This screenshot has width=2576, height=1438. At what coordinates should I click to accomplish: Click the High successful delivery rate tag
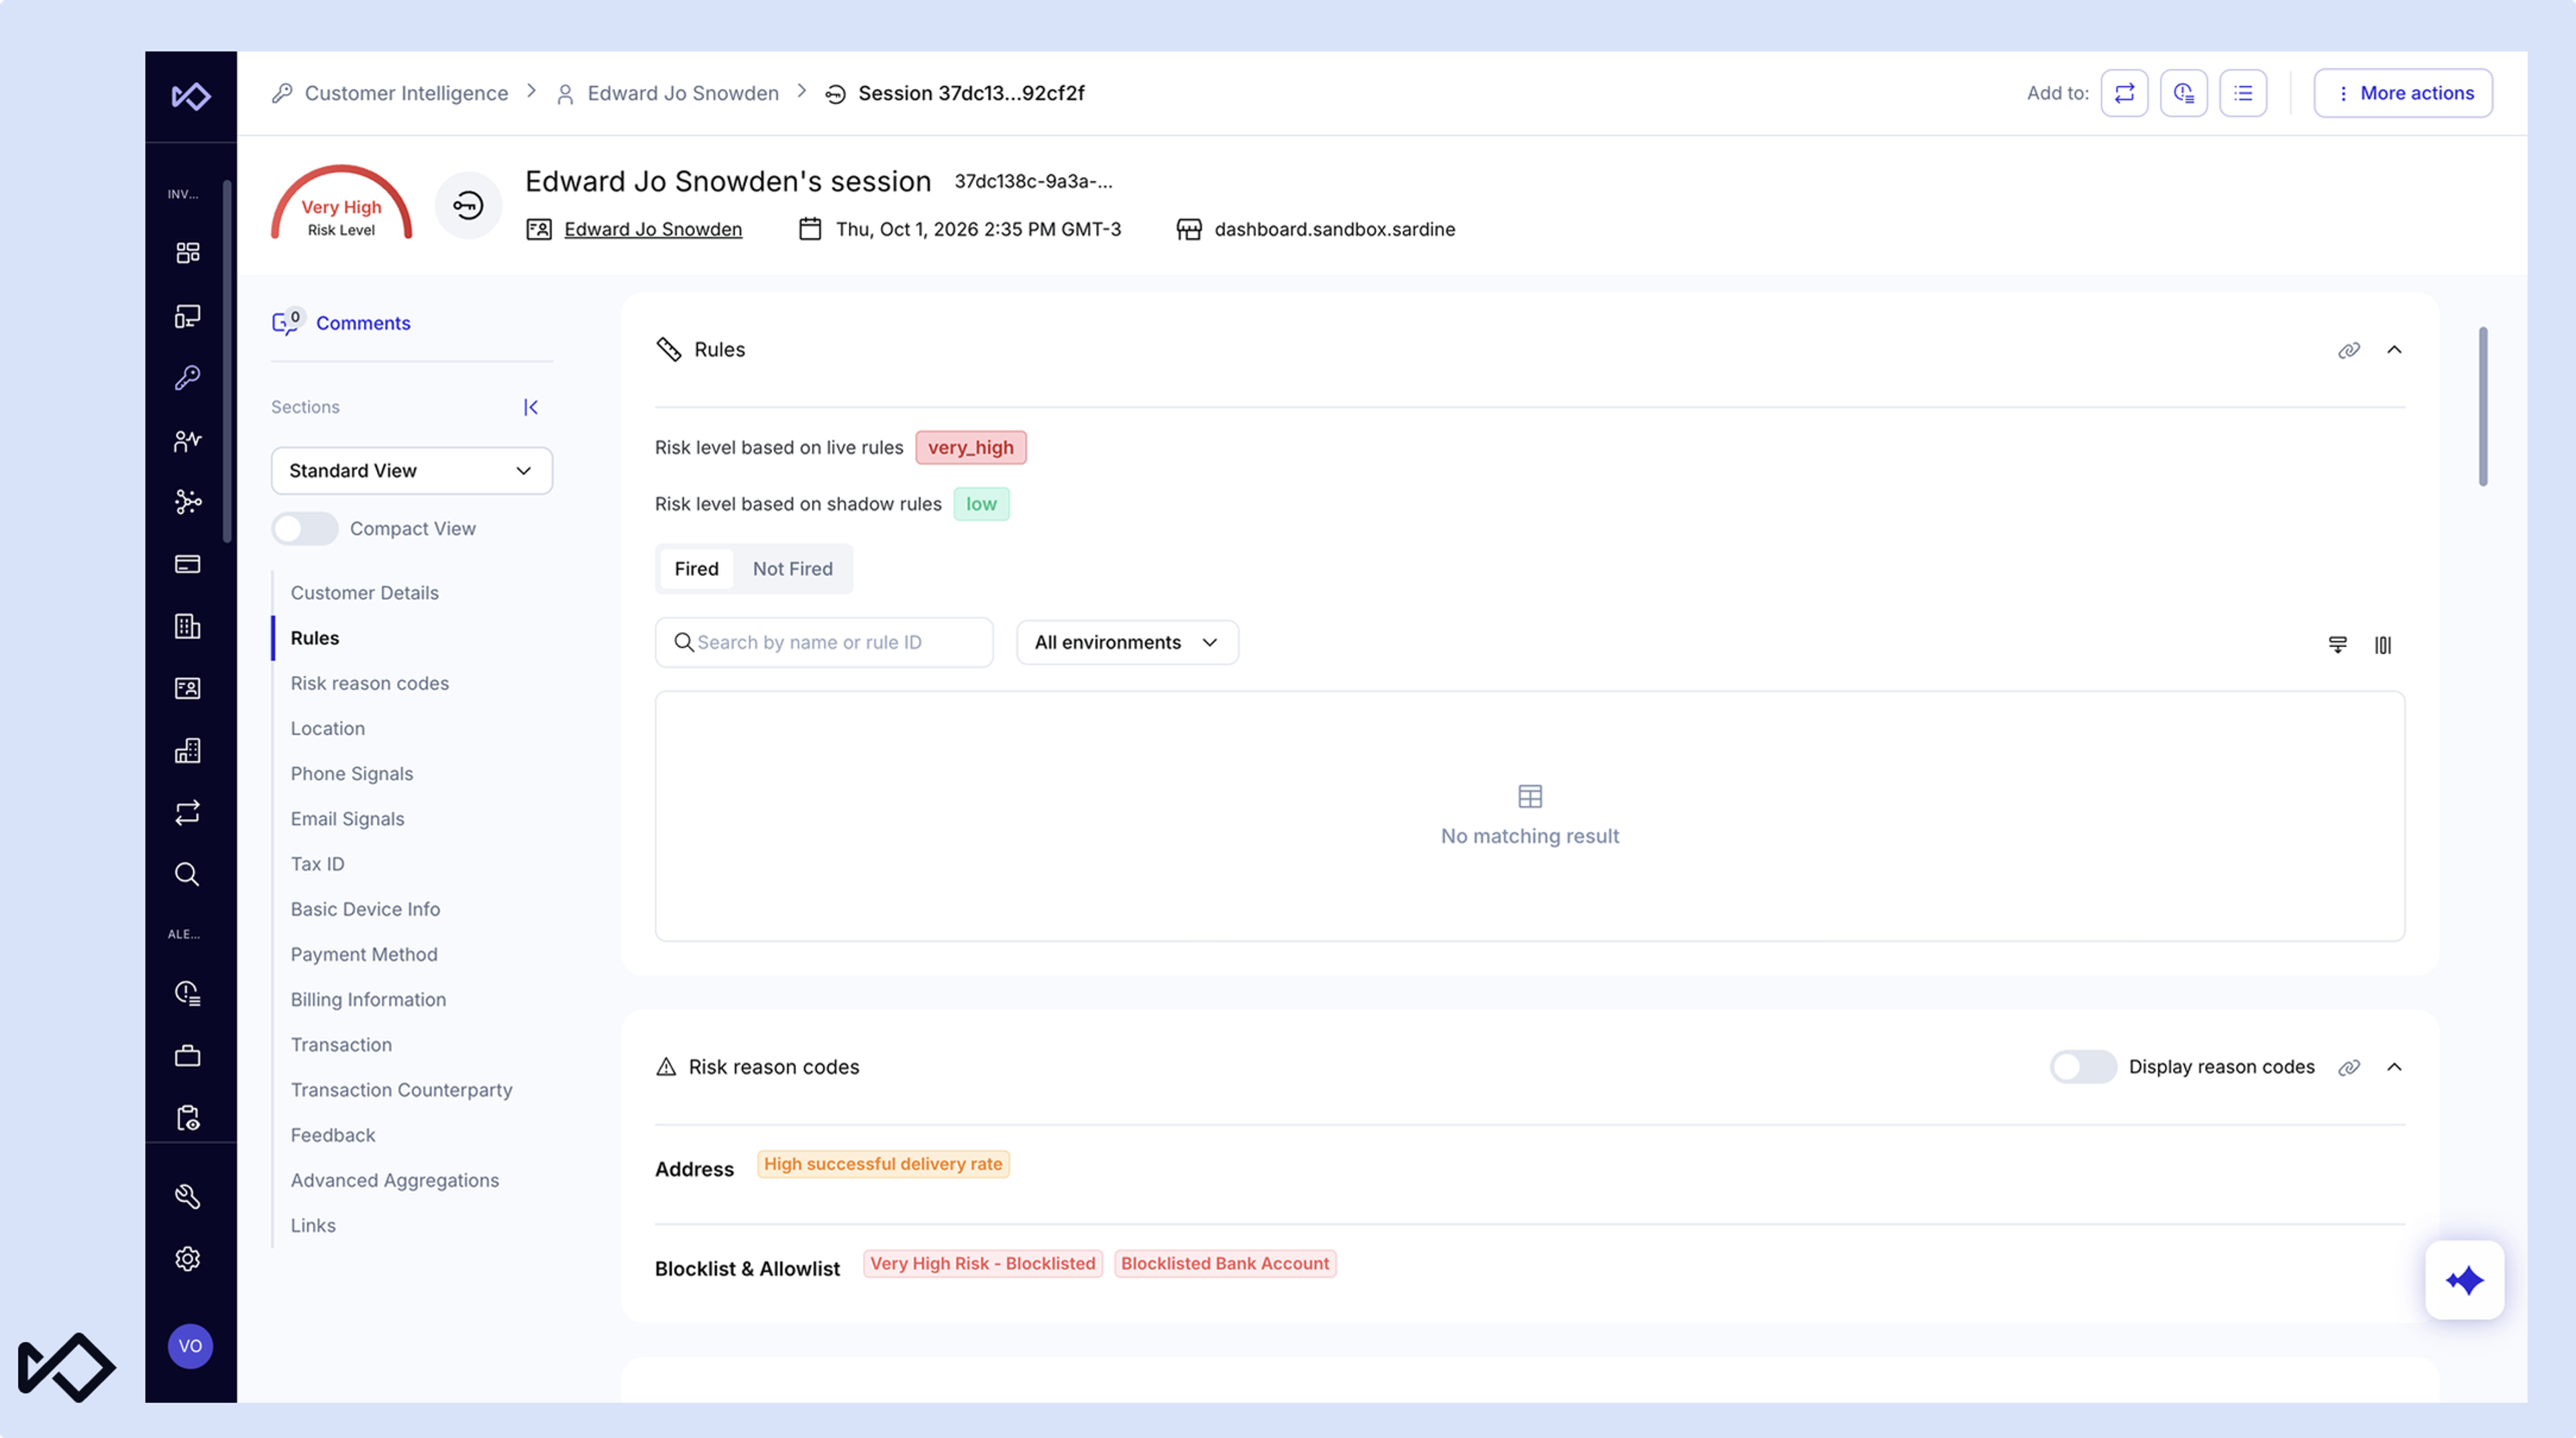point(883,1164)
